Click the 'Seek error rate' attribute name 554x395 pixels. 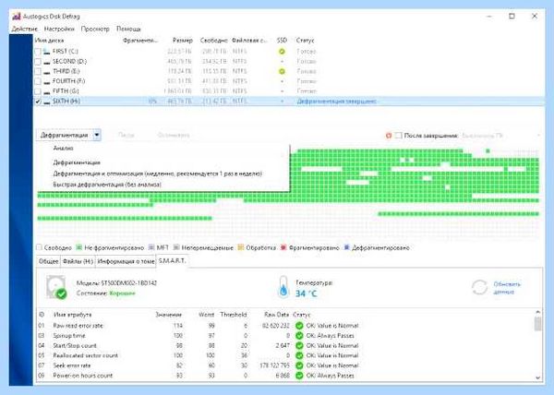[x=72, y=365]
